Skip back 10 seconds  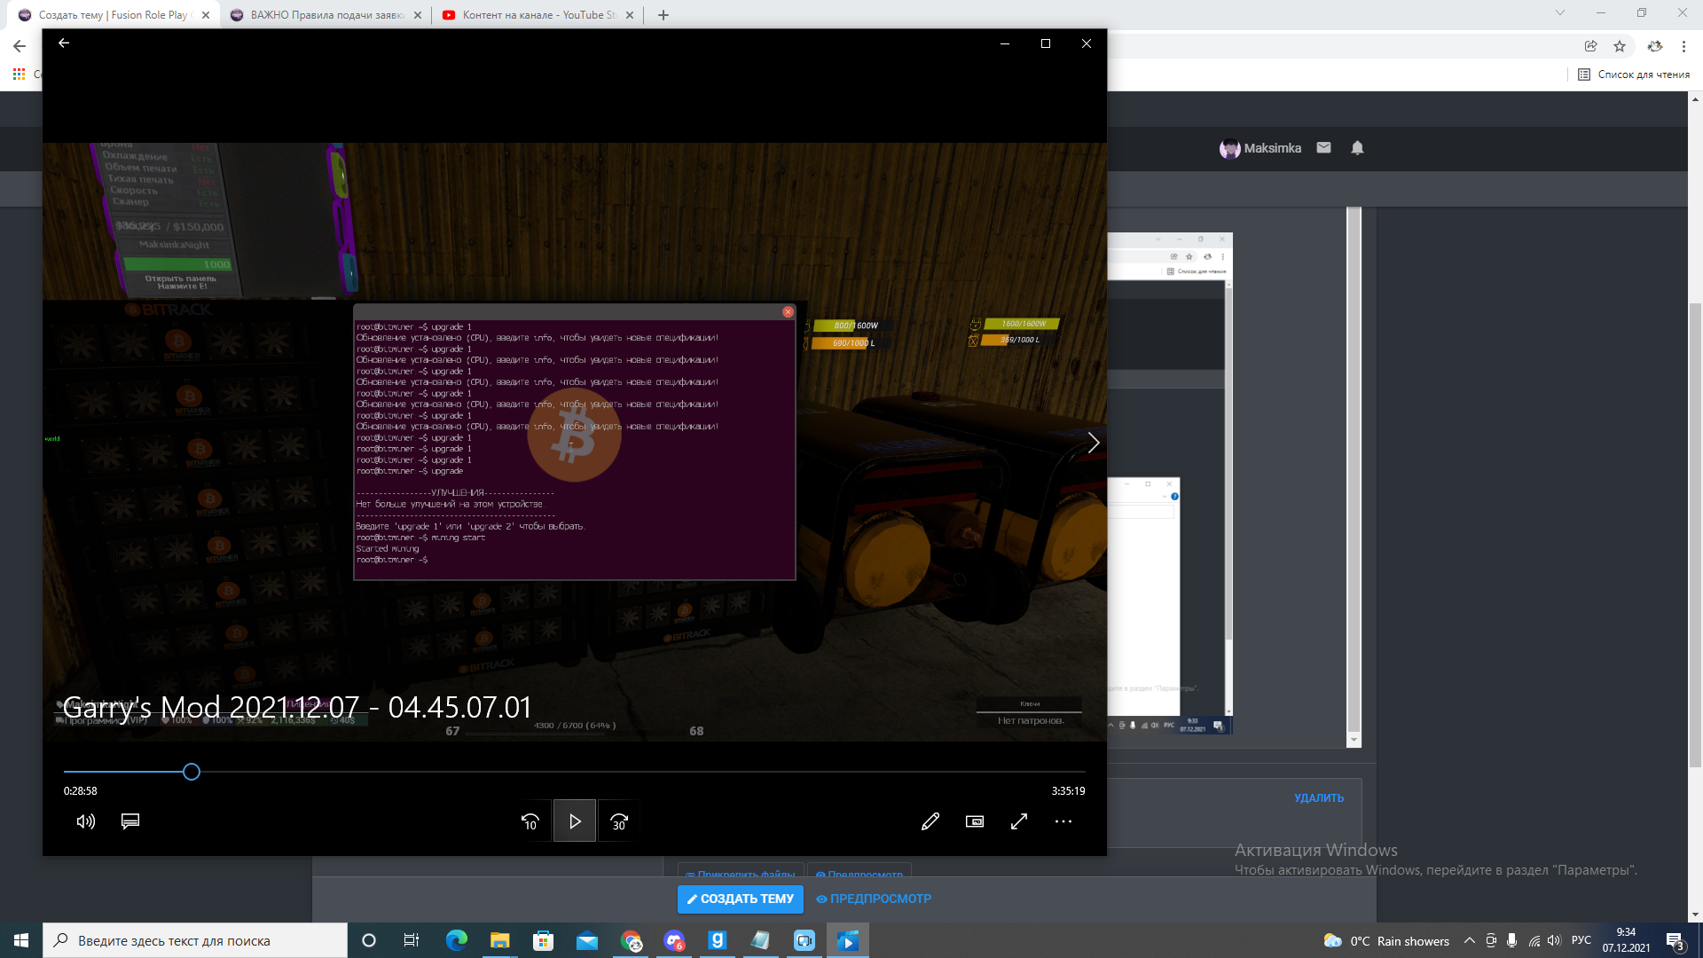click(x=530, y=821)
